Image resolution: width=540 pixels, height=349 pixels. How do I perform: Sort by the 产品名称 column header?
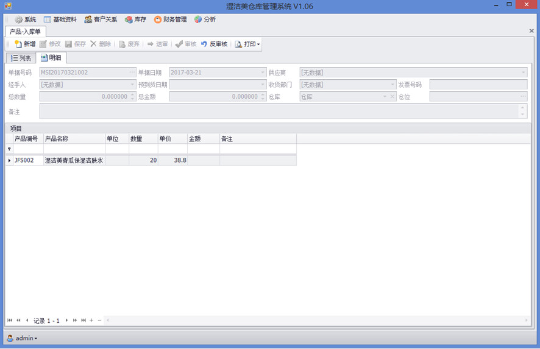74,139
